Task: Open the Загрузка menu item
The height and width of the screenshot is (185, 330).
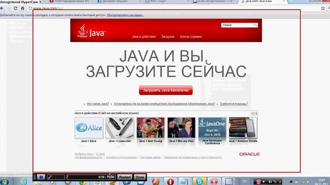Action: pos(168,36)
